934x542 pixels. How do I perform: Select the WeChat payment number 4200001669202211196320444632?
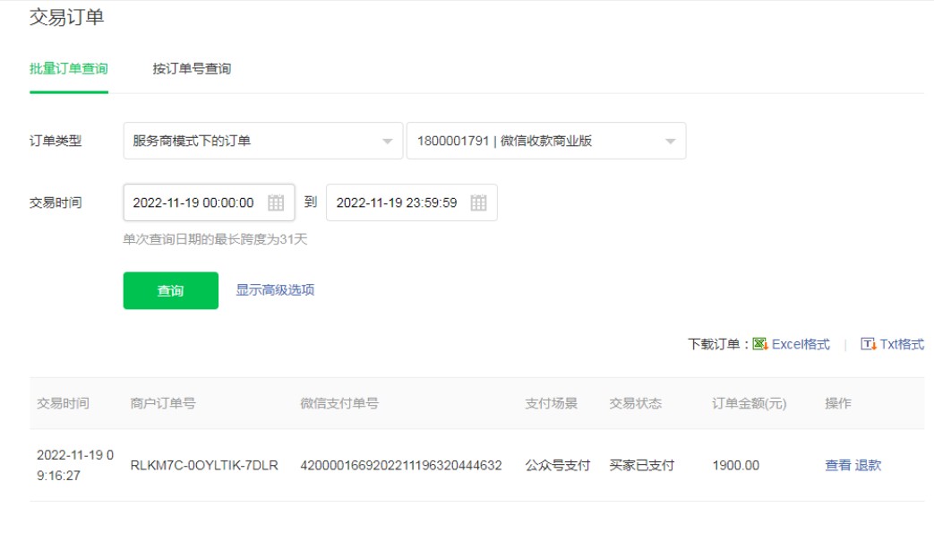(x=401, y=465)
